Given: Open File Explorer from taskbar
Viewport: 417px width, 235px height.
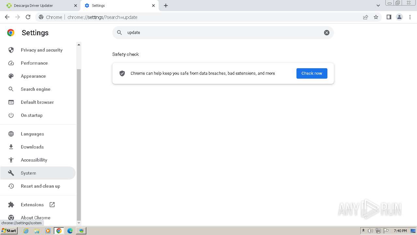Looking at the screenshot, I should click(x=37, y=231).
